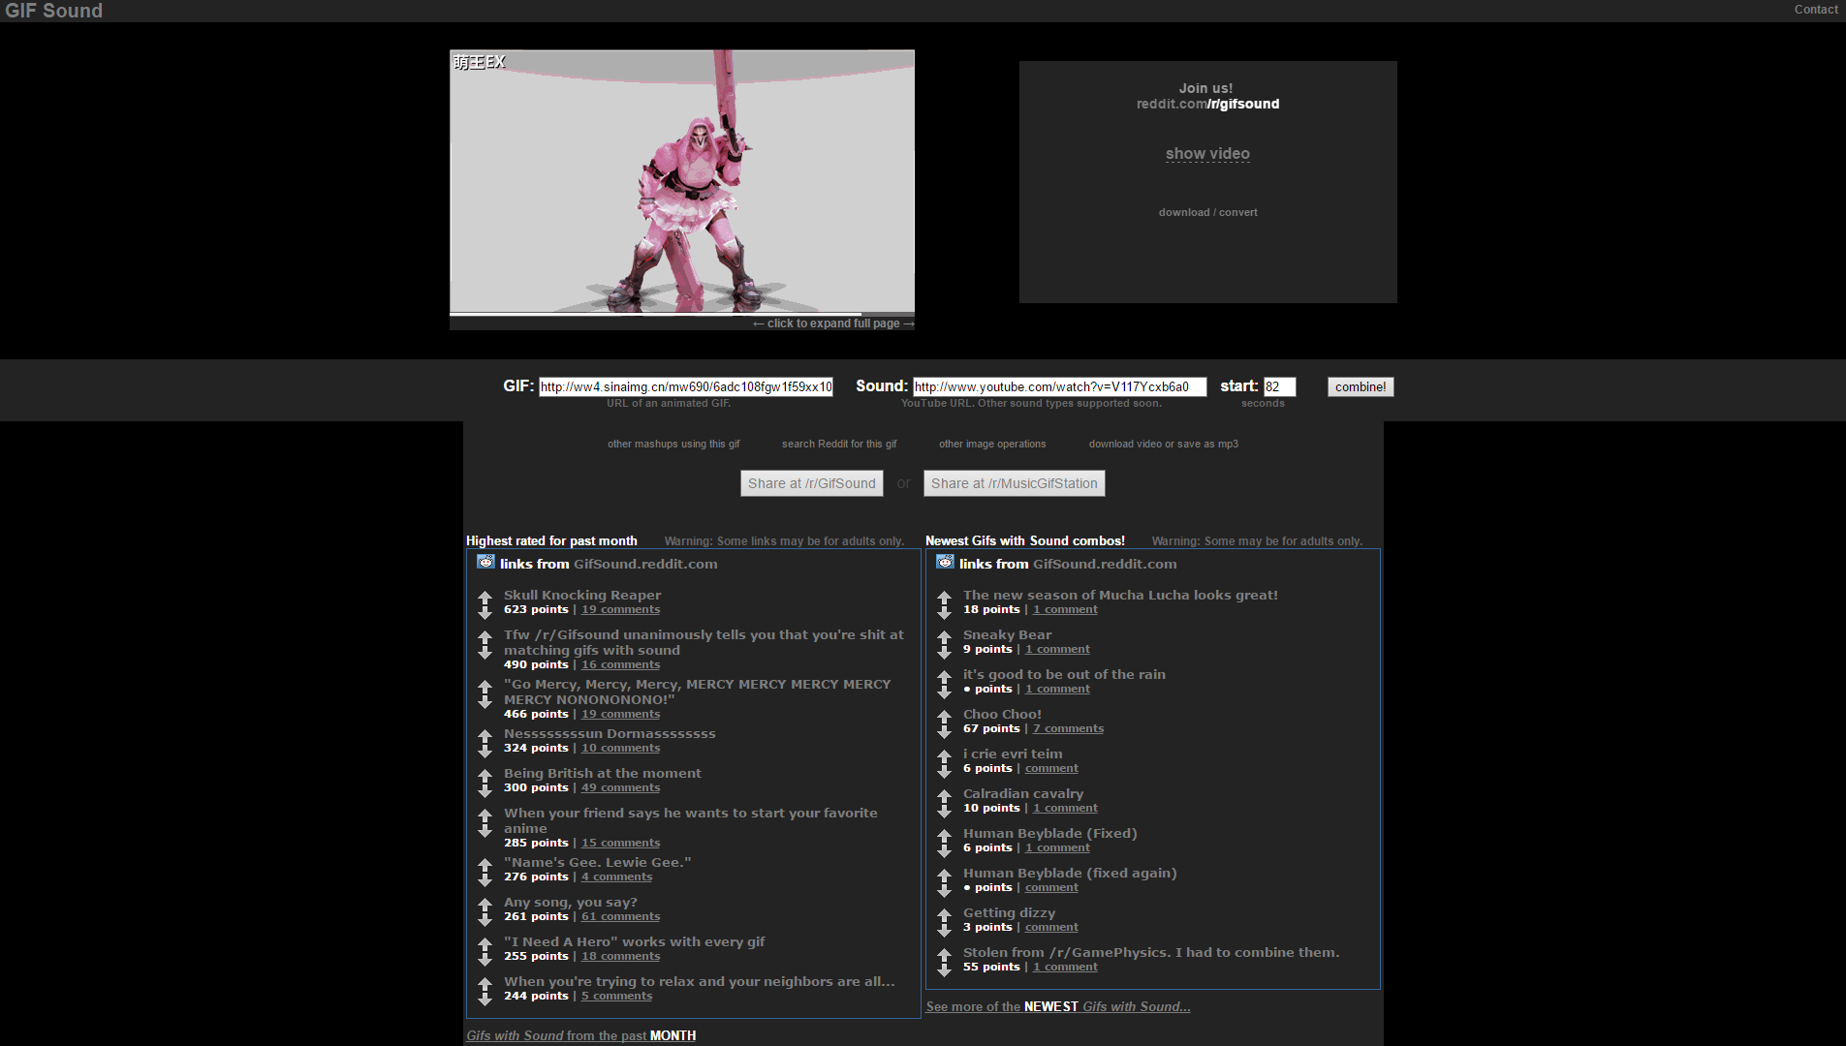Downvote the Any song, you say? post
The image size is (1846, 1046).
point(485,920)
